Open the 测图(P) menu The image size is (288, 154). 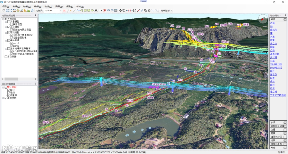[59, 7]
